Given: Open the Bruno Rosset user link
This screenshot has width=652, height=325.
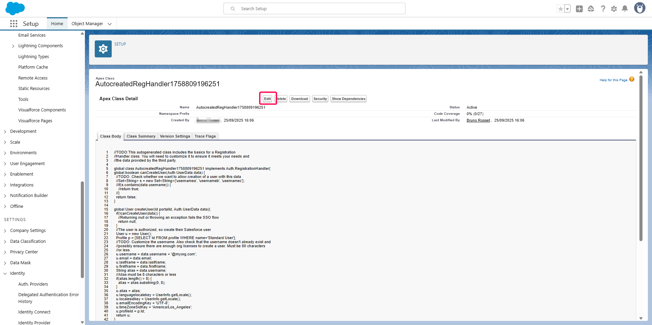Looking at the screenshot, I should tap(478, 121).
